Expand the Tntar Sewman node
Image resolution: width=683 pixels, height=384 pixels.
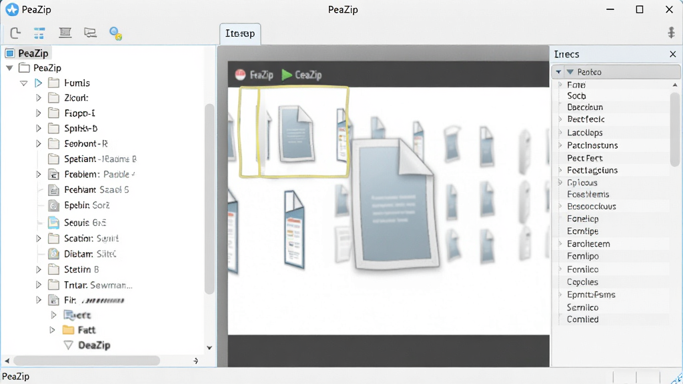click(38, 285)
